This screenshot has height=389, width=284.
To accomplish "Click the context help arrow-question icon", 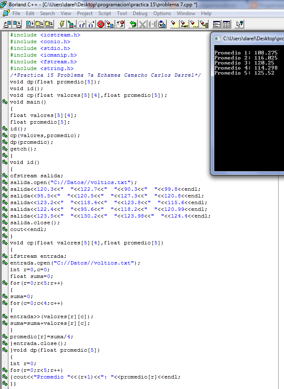I will (240, 24).
